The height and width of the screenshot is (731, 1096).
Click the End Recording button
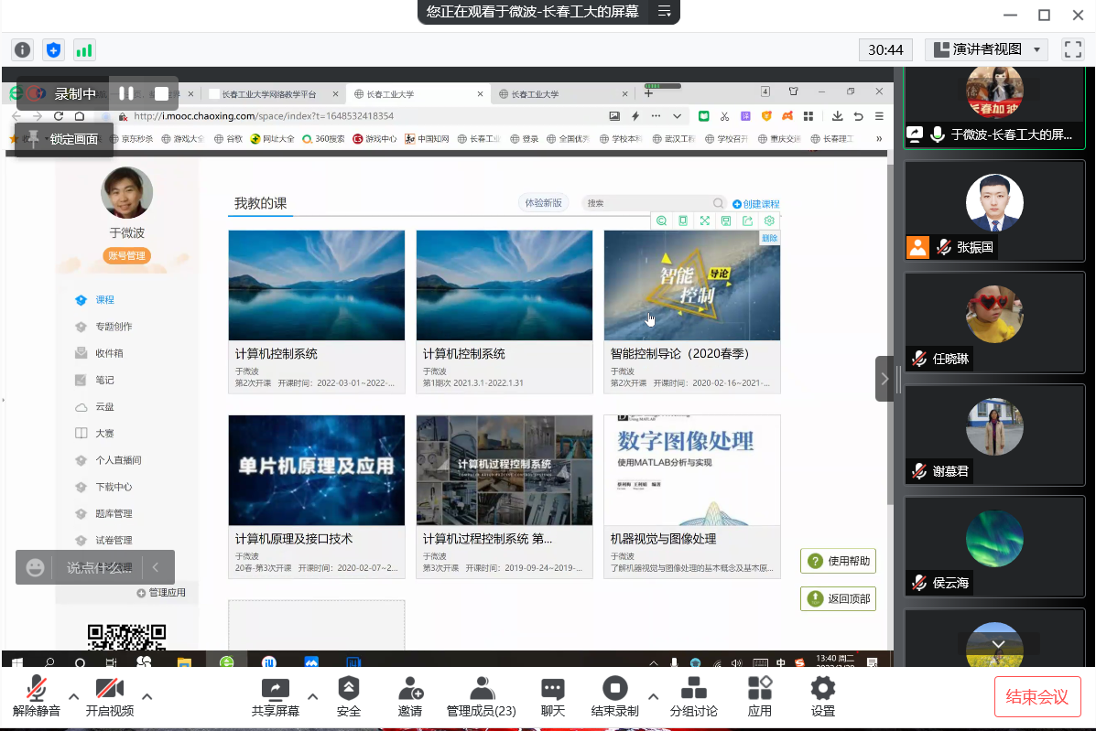click(x=615, y=690)
